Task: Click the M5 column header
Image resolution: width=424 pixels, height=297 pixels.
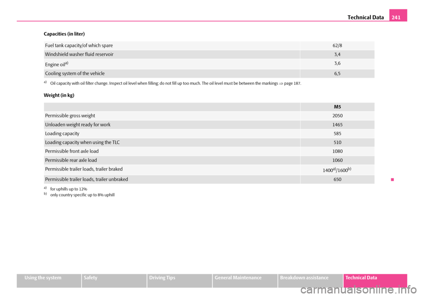Action: point(337,107)
